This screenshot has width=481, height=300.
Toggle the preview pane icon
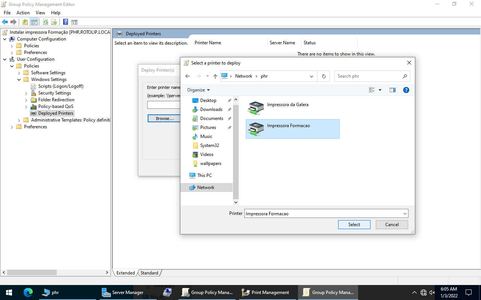point(393,90)
